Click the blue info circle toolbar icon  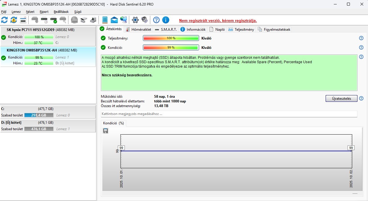pos(166,20)
